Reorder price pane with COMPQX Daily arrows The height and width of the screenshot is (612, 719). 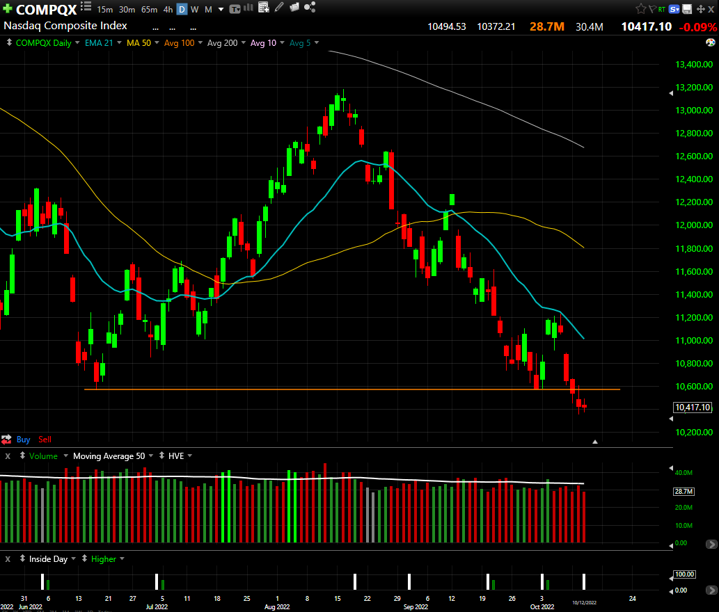tap(9, 42)
